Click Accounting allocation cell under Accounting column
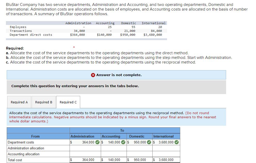 coord(114,154)
